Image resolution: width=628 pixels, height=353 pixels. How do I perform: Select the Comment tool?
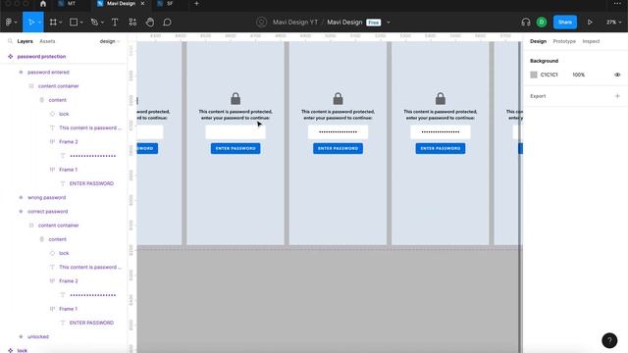[x=167, y=23]
